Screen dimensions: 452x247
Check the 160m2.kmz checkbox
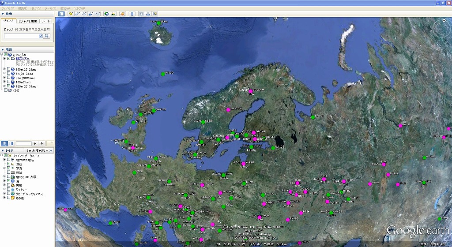click(9, 82)
